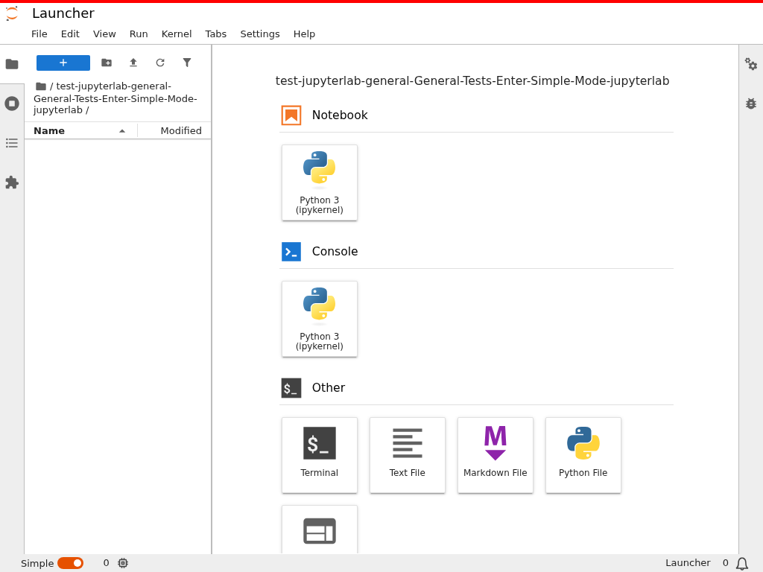Viewport: 763px width, 572px height.
Task: Toggle Simple mode switch off
Action: click(x=71, y=563)
